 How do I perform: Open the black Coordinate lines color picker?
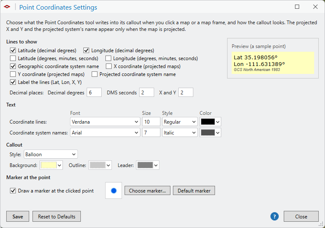click(x=210, y=122)
